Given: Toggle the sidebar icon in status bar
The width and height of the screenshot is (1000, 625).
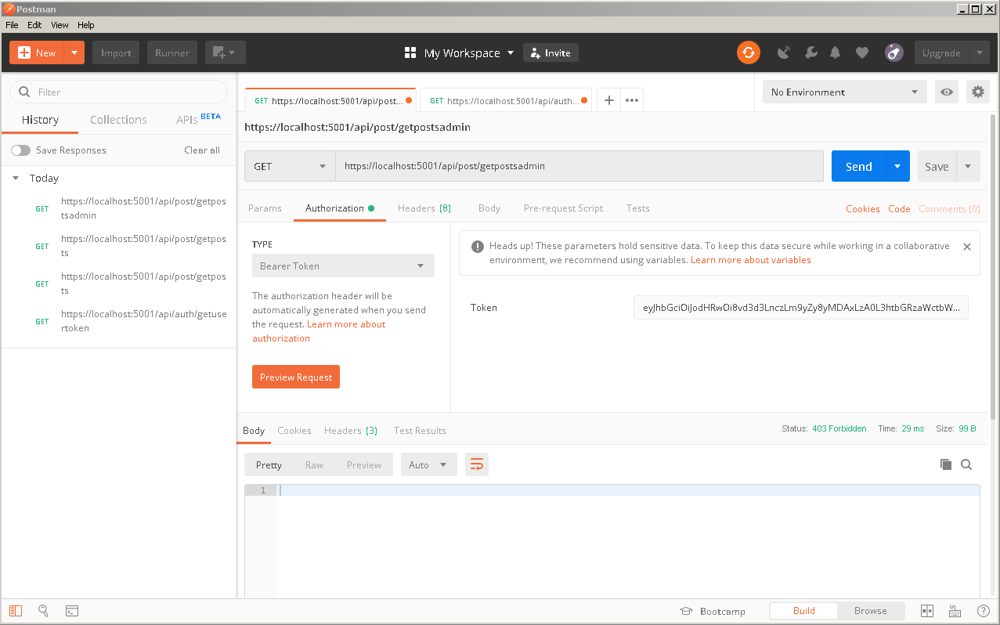Looking at the screenshot, I should tap(16, 611).
